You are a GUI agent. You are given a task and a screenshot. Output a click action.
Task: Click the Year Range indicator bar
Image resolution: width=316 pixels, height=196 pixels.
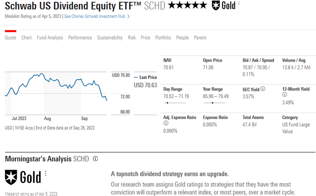point(214,103)
